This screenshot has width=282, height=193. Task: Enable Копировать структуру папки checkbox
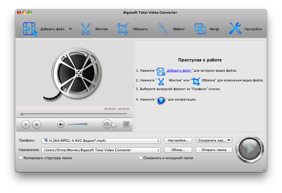21,158
